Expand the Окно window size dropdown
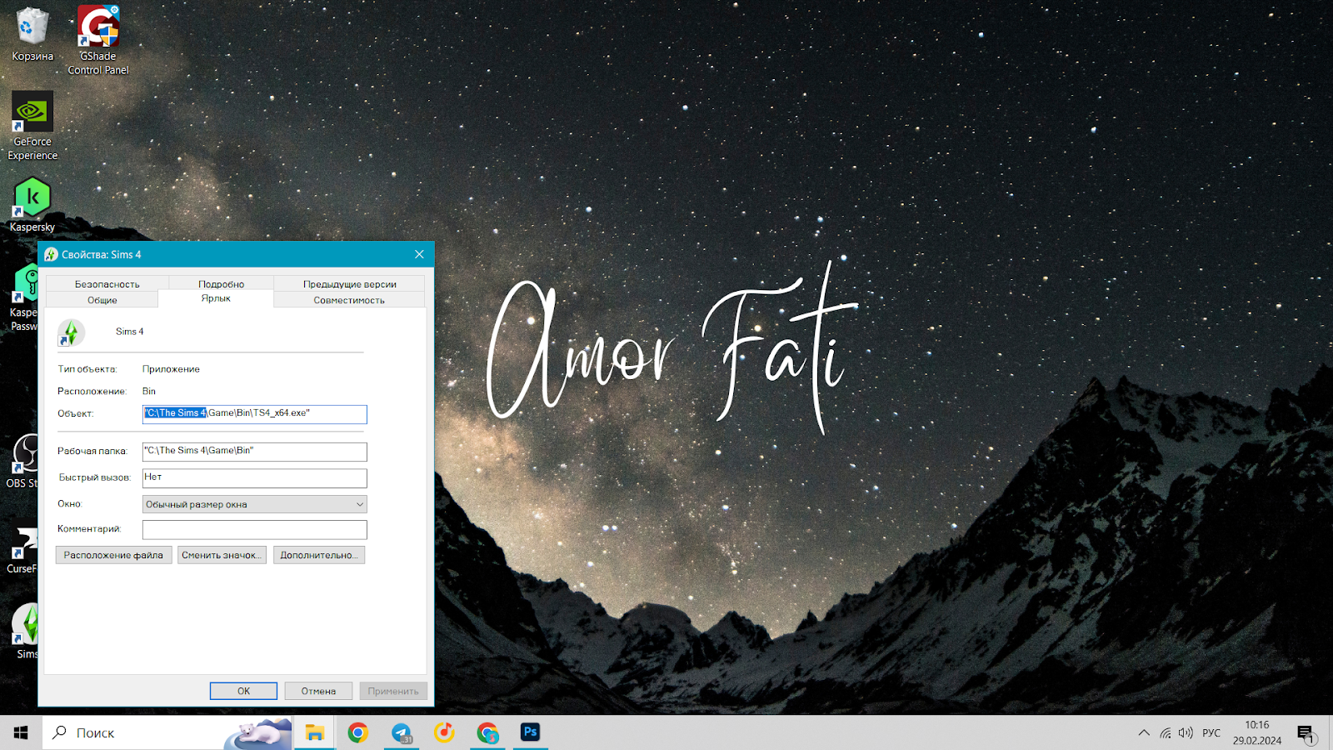This screenshot has width=1333, height=750. click(x=255, y=504)
